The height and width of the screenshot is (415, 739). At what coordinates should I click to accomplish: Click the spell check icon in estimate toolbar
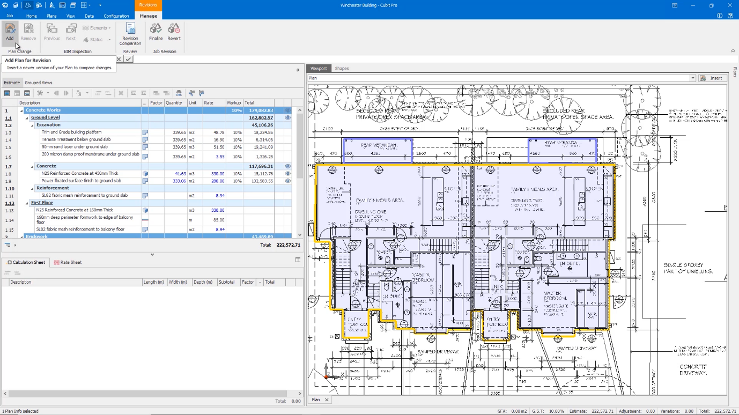(x=179, y=93)
